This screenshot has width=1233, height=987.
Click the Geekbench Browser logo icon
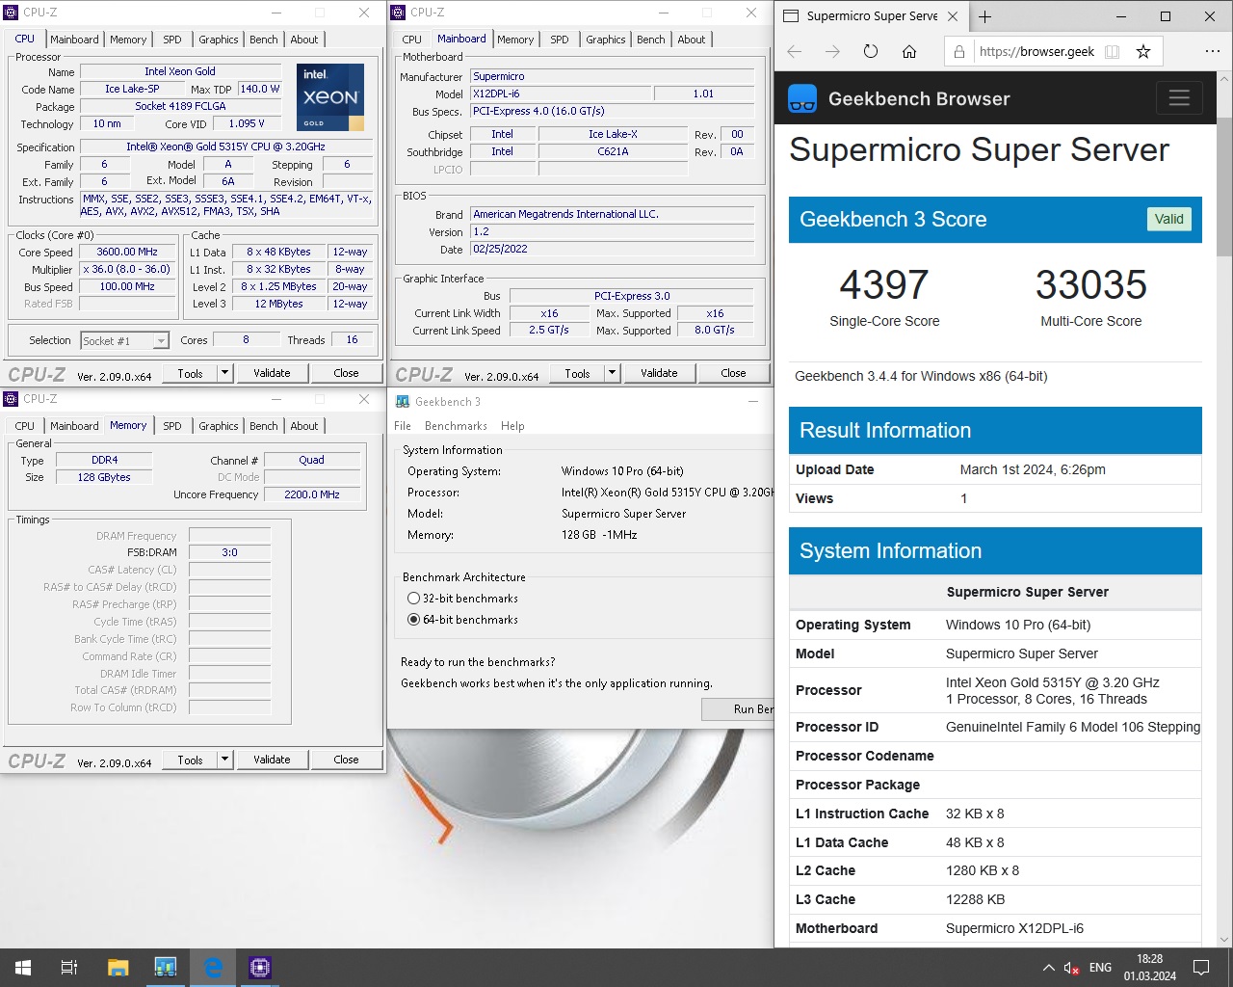802,99
